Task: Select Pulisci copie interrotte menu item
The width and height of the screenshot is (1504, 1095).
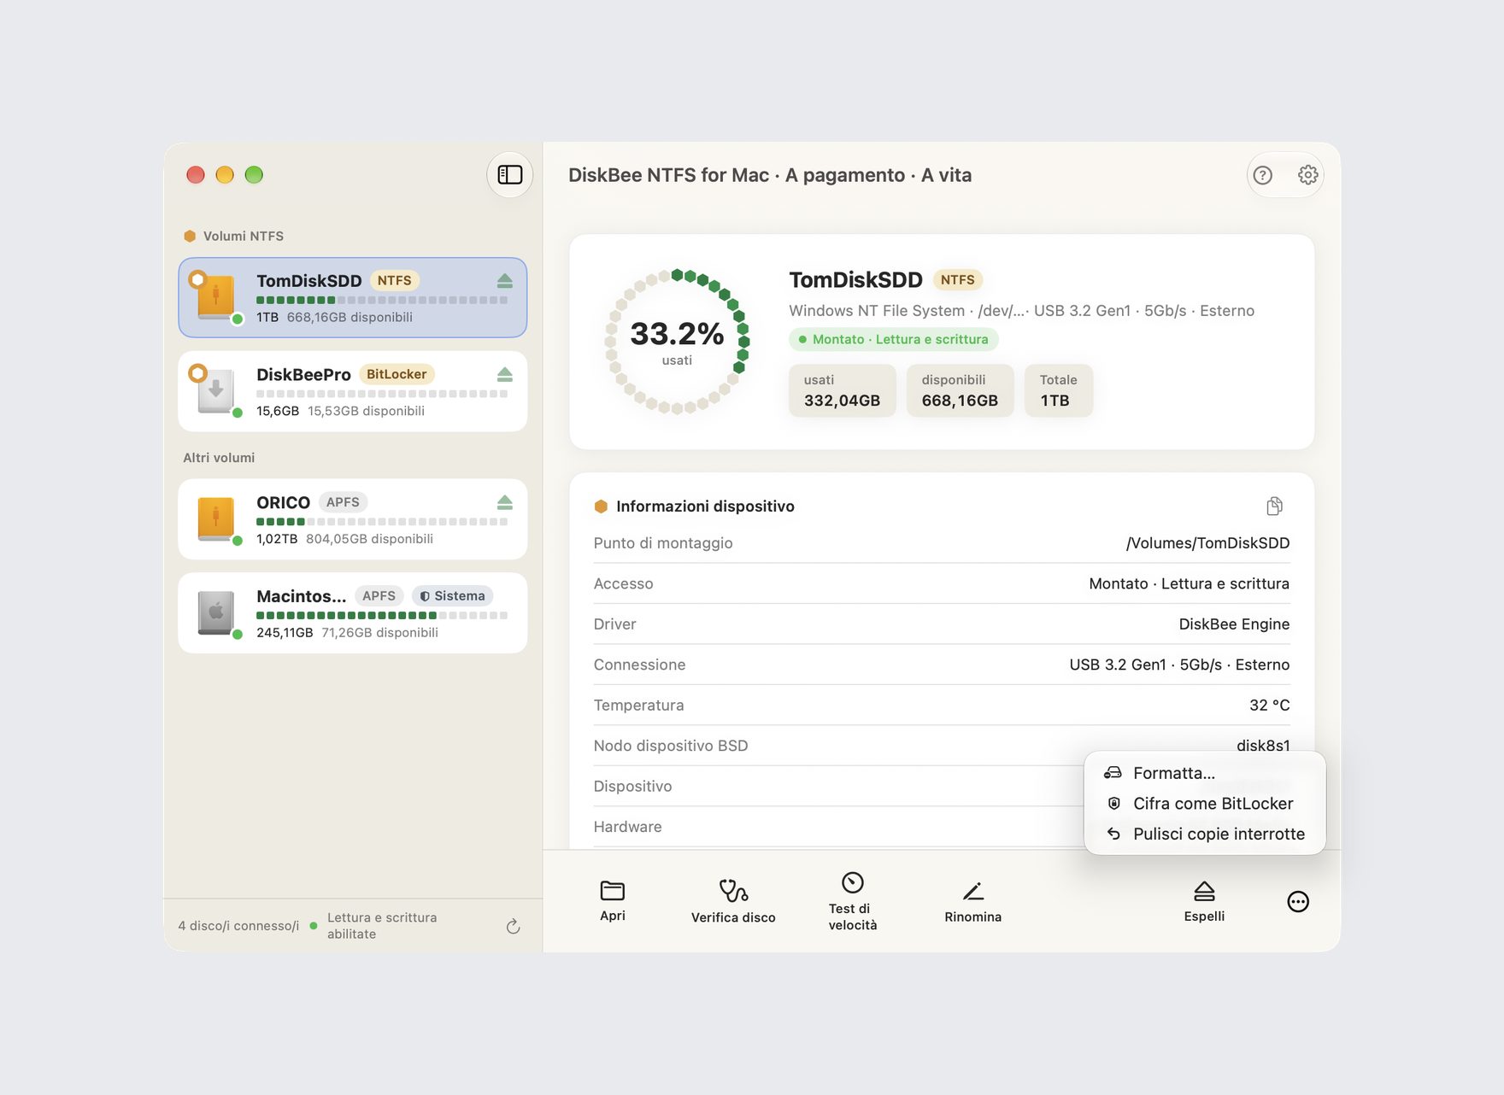Action: pyautogui.click(x=1205, y=834)
